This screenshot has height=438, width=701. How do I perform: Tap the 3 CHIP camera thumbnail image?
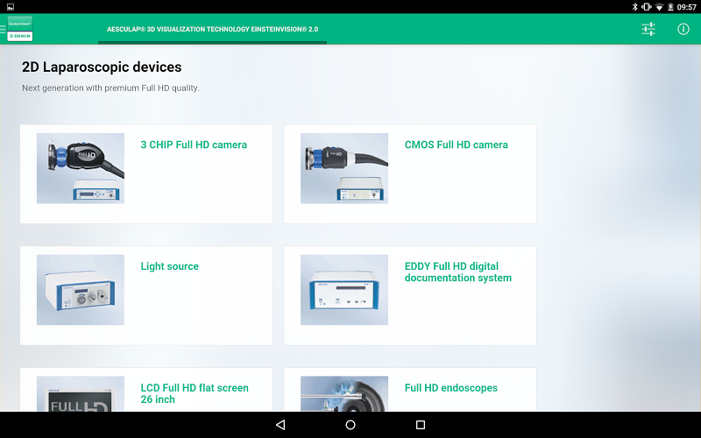[81, 168]
